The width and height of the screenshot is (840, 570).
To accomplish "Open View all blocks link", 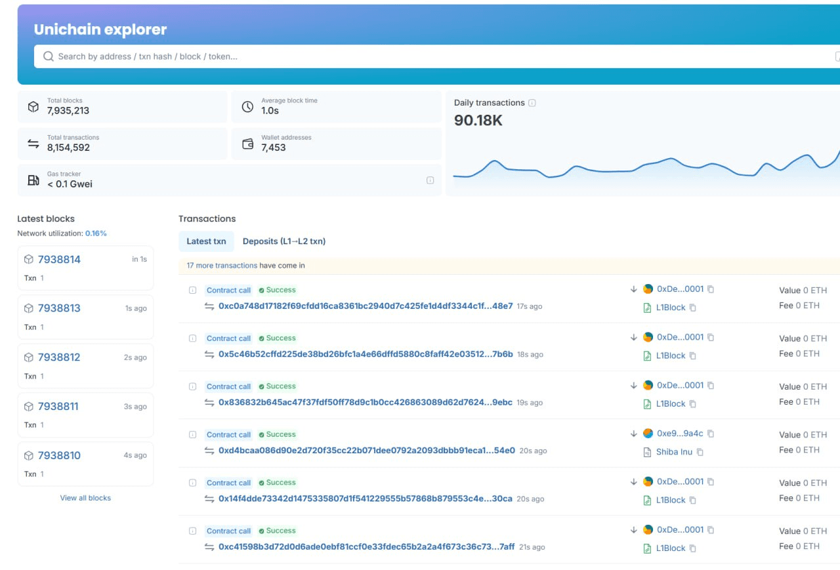I will pos(85,498).
